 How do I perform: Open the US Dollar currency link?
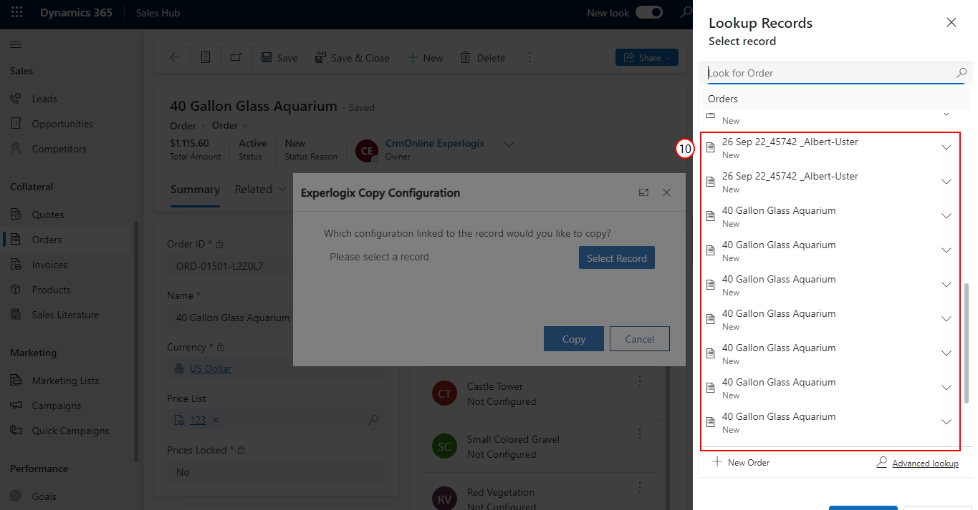tap(211, 368)
